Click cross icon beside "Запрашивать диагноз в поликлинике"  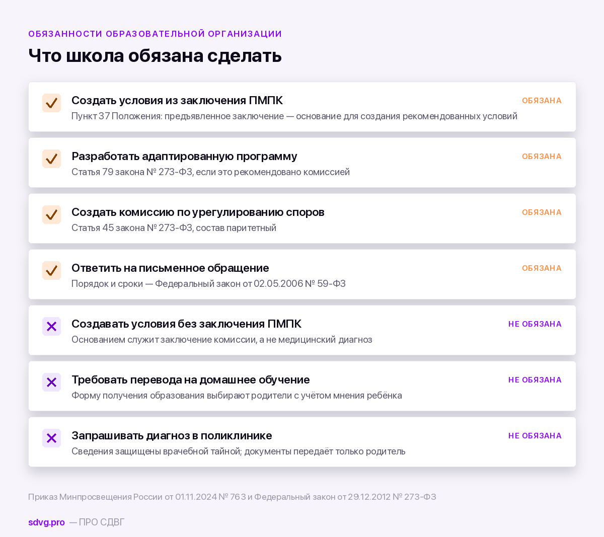click(x=51, y=438)
